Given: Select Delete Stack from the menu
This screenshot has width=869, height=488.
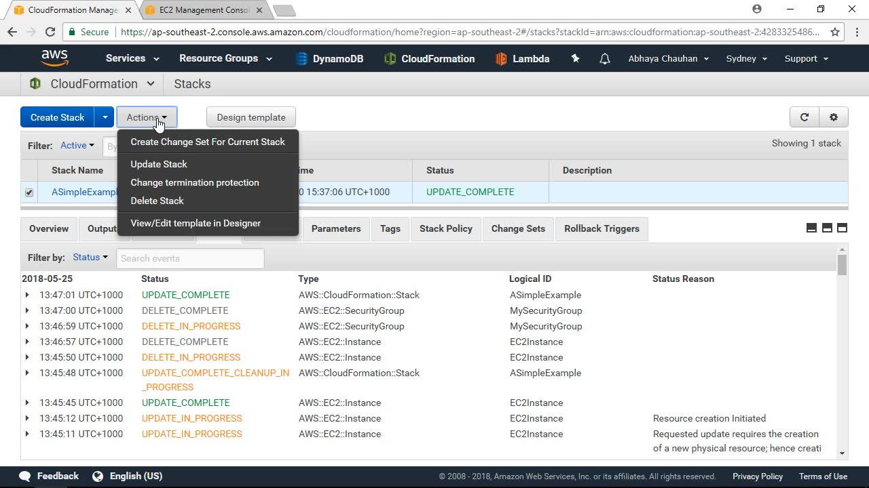Looking at the screenshot, I should (208, 201).
